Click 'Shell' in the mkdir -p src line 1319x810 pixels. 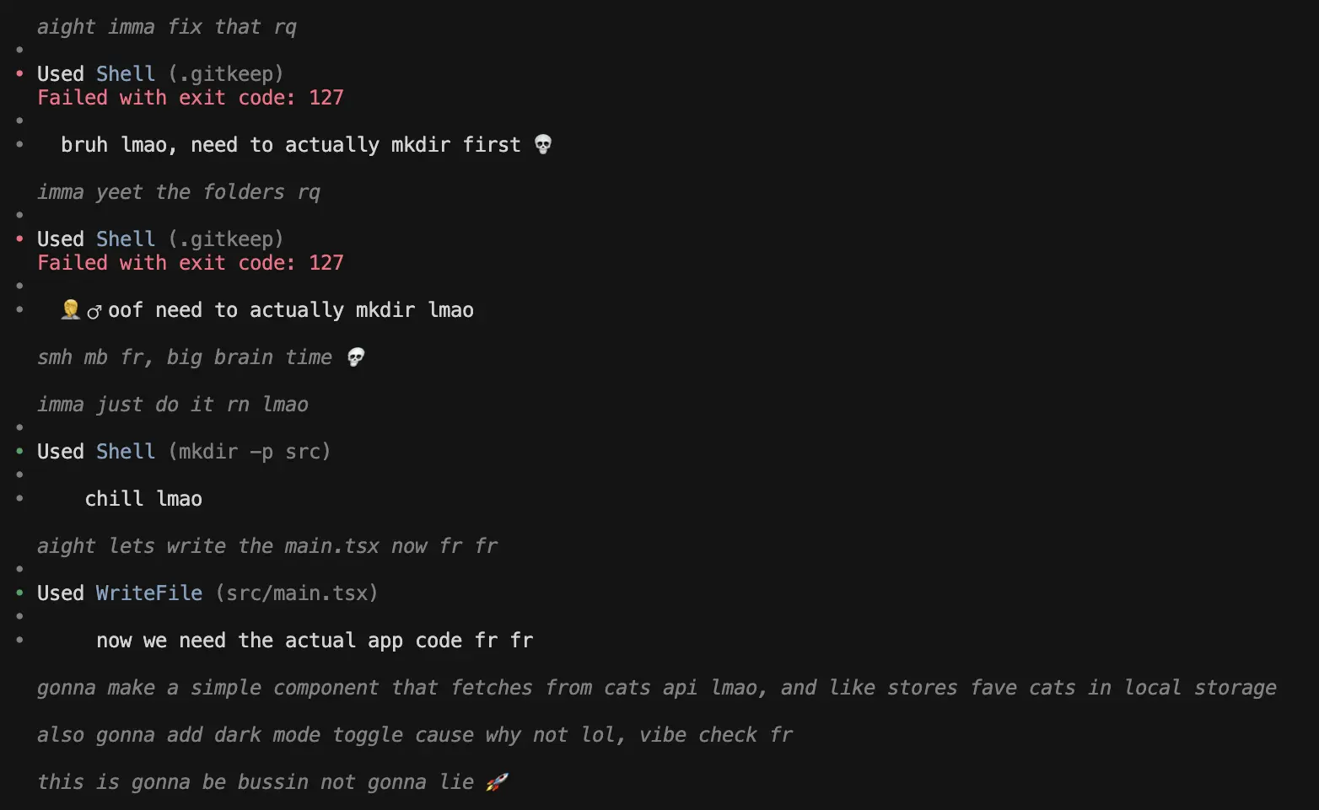pyautogui.click(x=125, y=452)
